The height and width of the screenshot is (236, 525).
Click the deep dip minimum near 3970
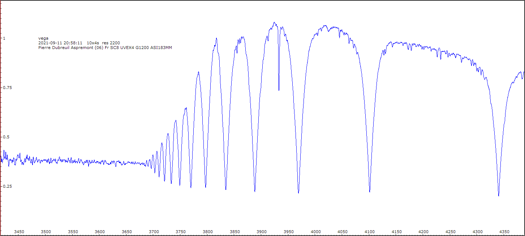tap(298, 193)
